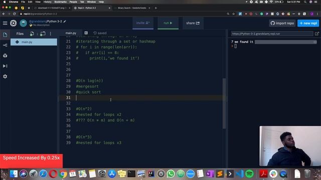This screenshot has width=321, height=180.
Task: Add new file icon
Action: [32, 33]
